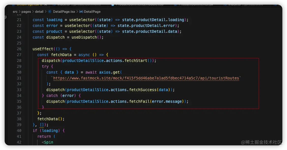Click line number 42 in the gutter

coord(19,142)
